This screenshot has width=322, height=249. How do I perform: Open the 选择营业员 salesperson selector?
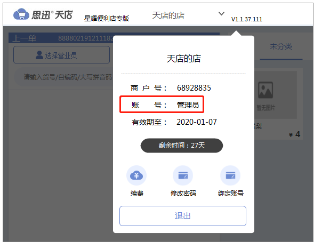pyautogui.click(x=61, y=54)
